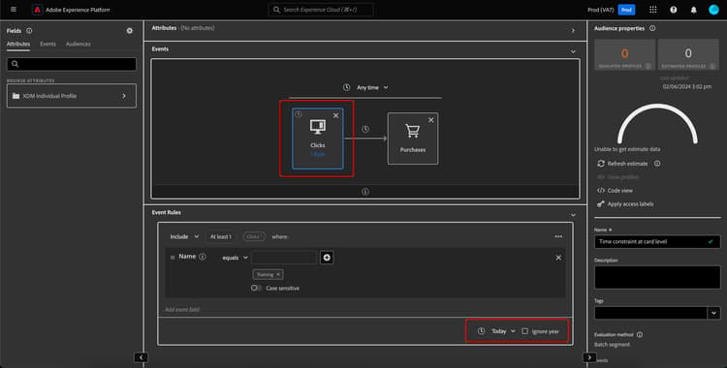Open the Include dropdown

pos(184,237)
